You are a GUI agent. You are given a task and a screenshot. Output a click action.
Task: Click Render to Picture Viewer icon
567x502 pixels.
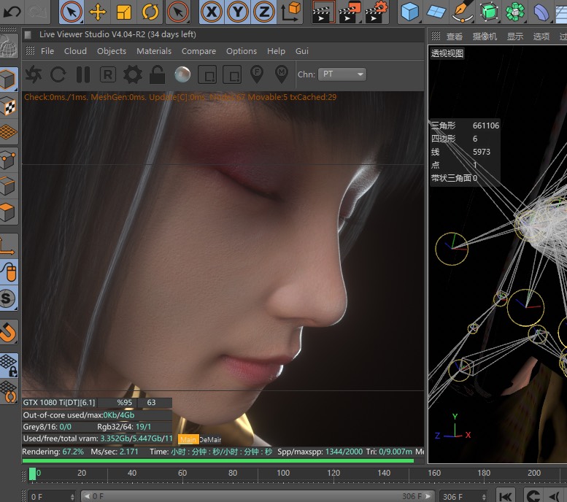click(350, 12)
